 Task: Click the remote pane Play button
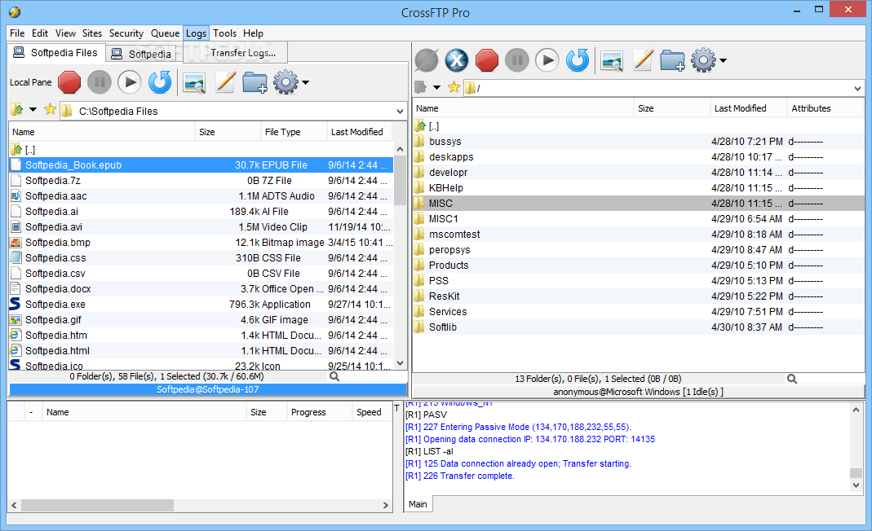coord(547,60)
